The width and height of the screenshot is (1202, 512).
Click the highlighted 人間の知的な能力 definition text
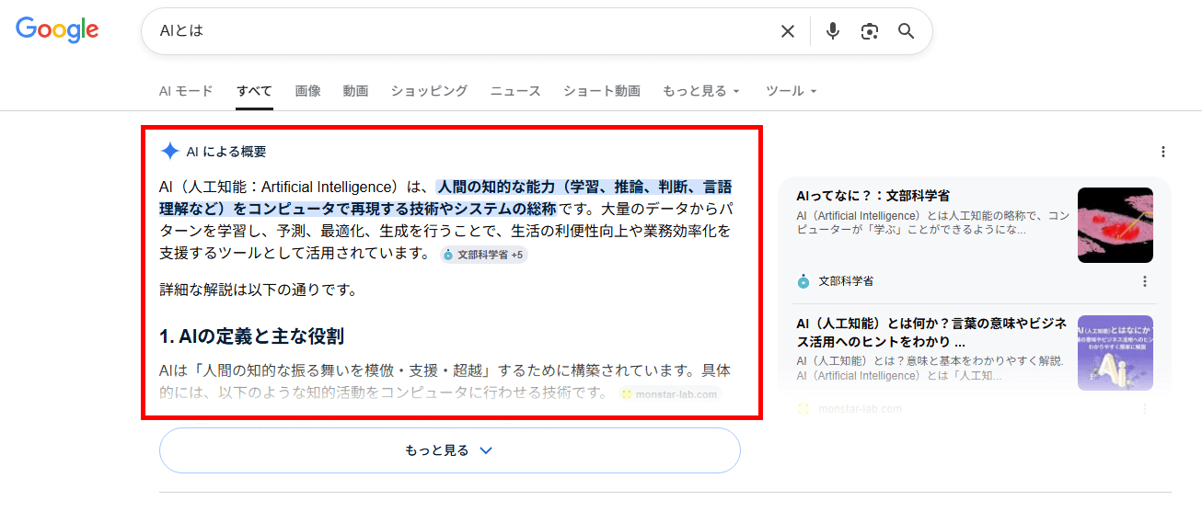point(446,198)
